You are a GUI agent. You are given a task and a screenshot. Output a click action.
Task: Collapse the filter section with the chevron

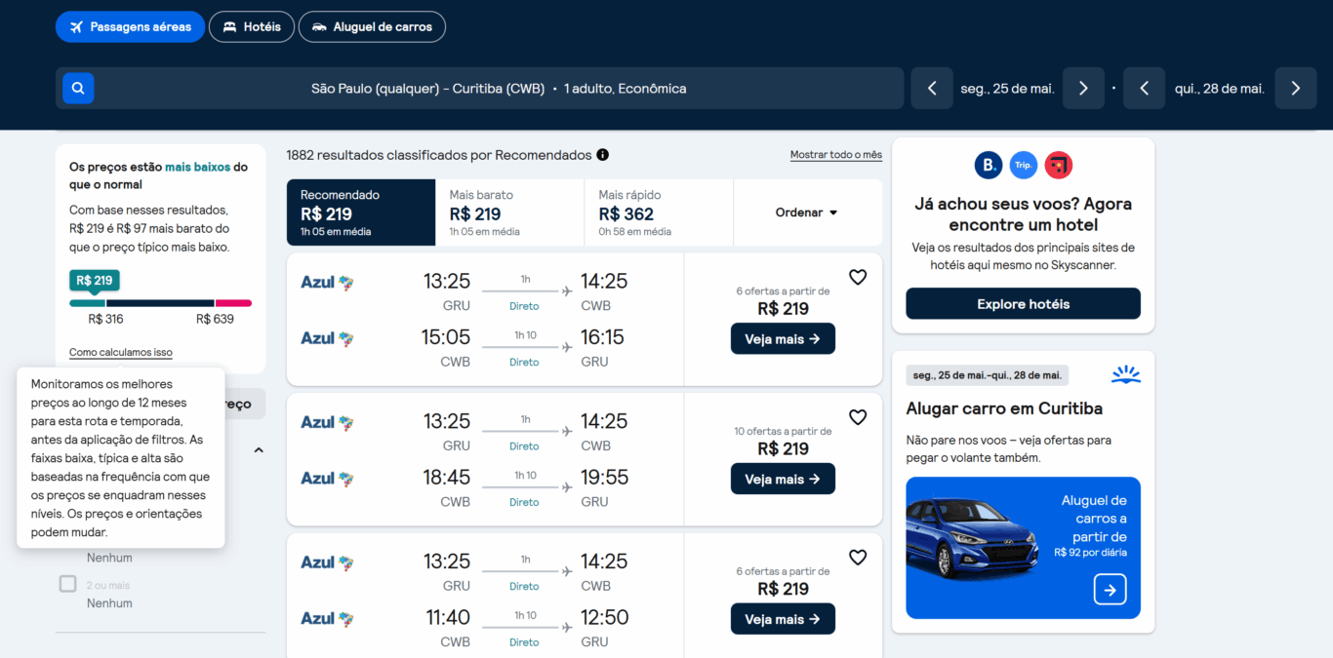tap(258, 449)
